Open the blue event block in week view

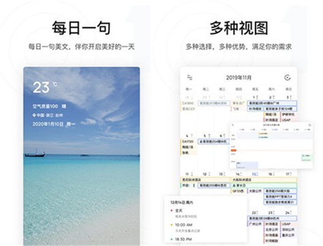[247, 165]
